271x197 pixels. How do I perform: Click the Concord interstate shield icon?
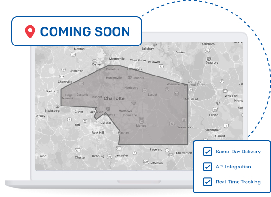tap(130, 77)
